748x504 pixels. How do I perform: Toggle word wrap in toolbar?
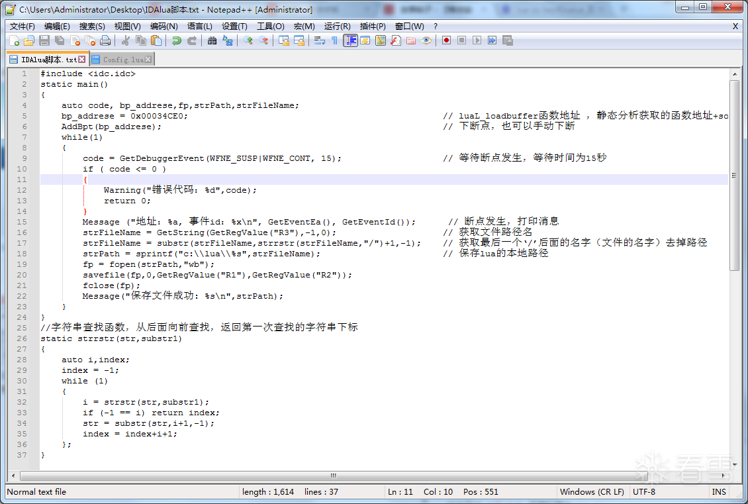pos(320,40)
